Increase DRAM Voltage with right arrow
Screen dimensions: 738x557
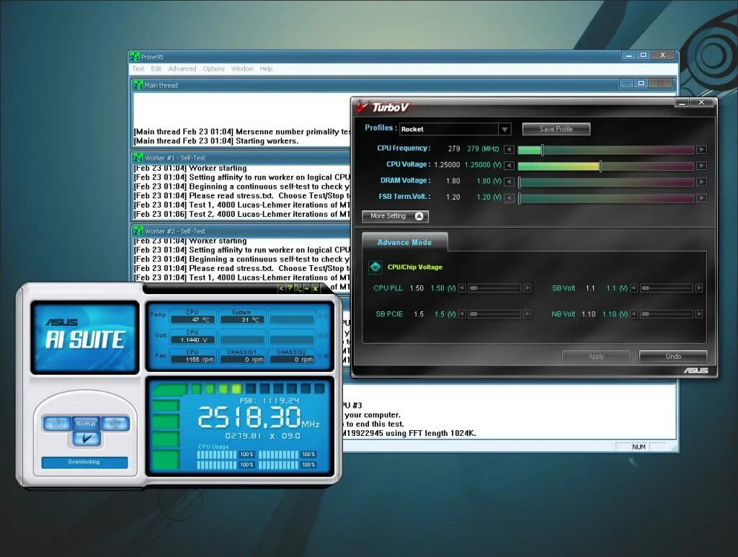(701, 182)
